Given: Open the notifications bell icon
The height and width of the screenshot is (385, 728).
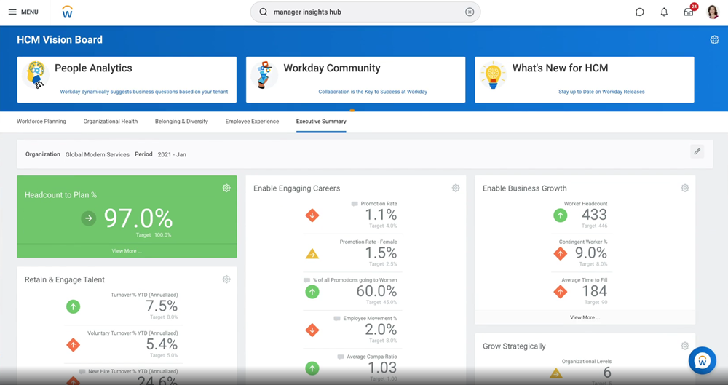Looking at the screenshot, I should point(664,12).
